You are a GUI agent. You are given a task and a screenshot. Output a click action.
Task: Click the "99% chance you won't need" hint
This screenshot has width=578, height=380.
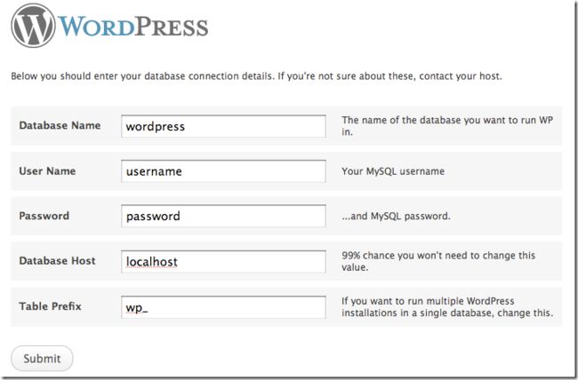438,261
